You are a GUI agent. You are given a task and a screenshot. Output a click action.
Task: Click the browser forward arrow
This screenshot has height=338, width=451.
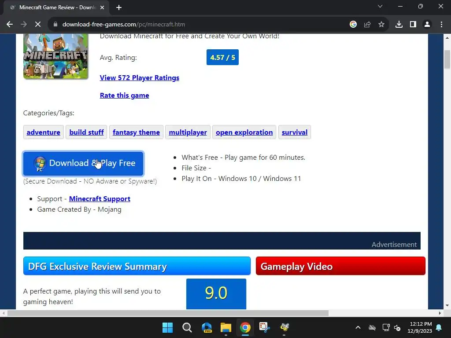click(x=24, y=25)
